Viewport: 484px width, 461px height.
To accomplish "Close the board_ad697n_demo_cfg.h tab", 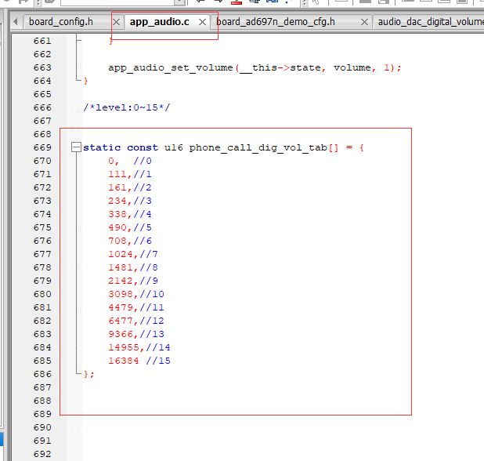I will (x=364, y=22).
